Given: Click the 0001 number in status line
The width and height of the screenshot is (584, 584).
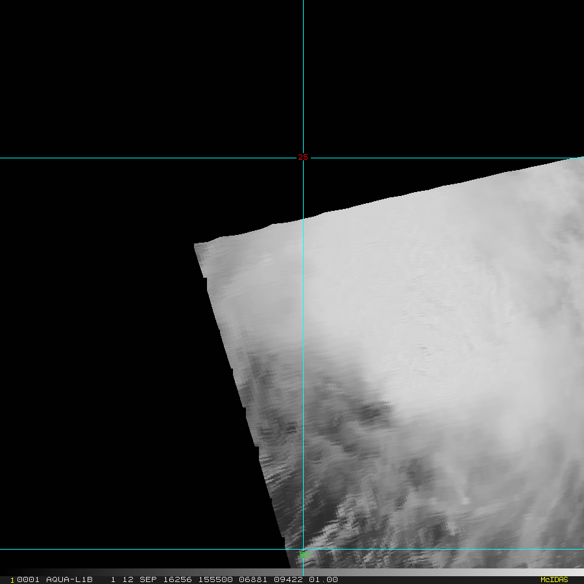Looking at the screenshot, I should 28,579.
